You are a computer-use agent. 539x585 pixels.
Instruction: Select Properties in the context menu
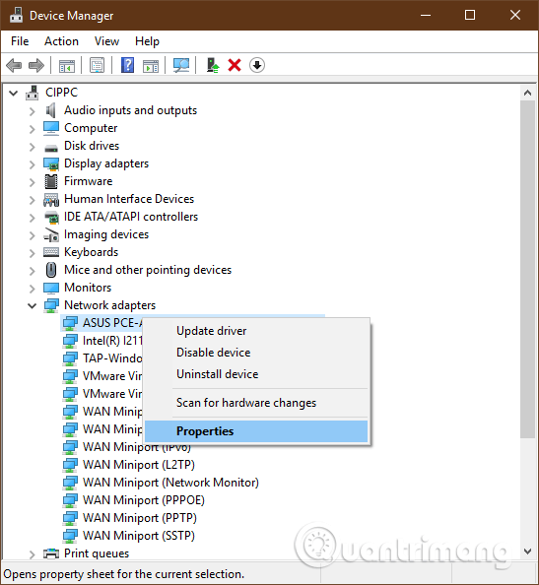pos(256,431)
